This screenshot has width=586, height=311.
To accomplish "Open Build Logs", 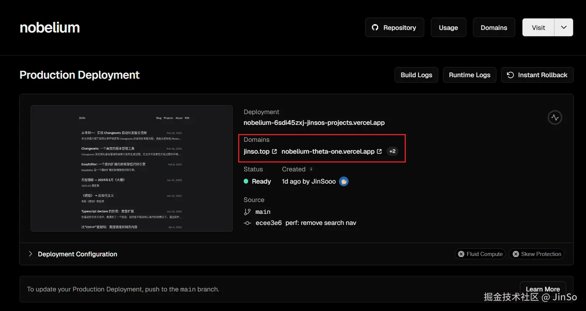I will (x=416, y=75).
